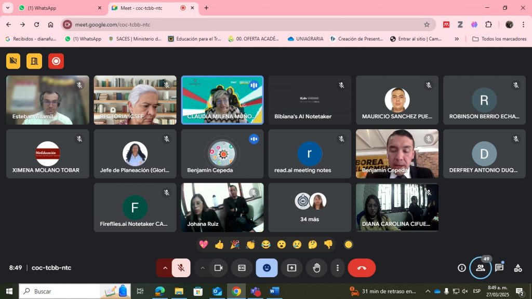Send the thumbs up emoji reaction
Screen dimensions: 532x299
[x=219, y=244]
